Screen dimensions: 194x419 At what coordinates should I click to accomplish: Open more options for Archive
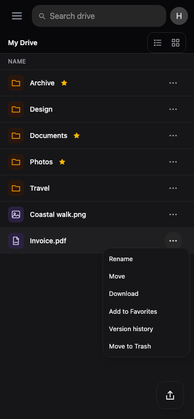173,83
